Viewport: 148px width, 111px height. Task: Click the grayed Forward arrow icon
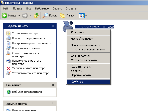[25, 15]
